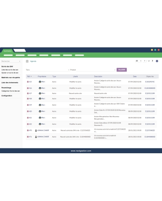Open Configuration in the sidebar

[x=7, y=96]
